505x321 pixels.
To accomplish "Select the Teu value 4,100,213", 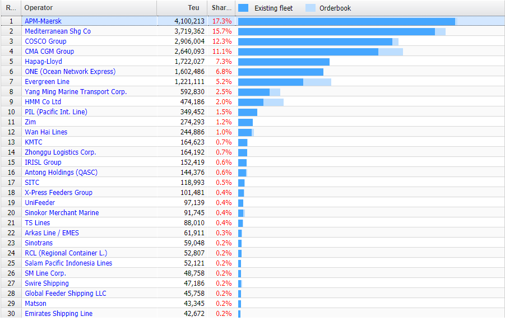I will [189, 21].
